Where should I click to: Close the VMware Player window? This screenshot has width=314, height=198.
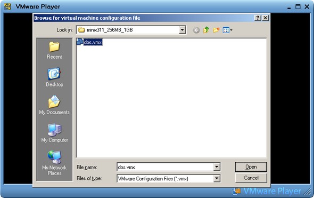[x=307, y=6]
